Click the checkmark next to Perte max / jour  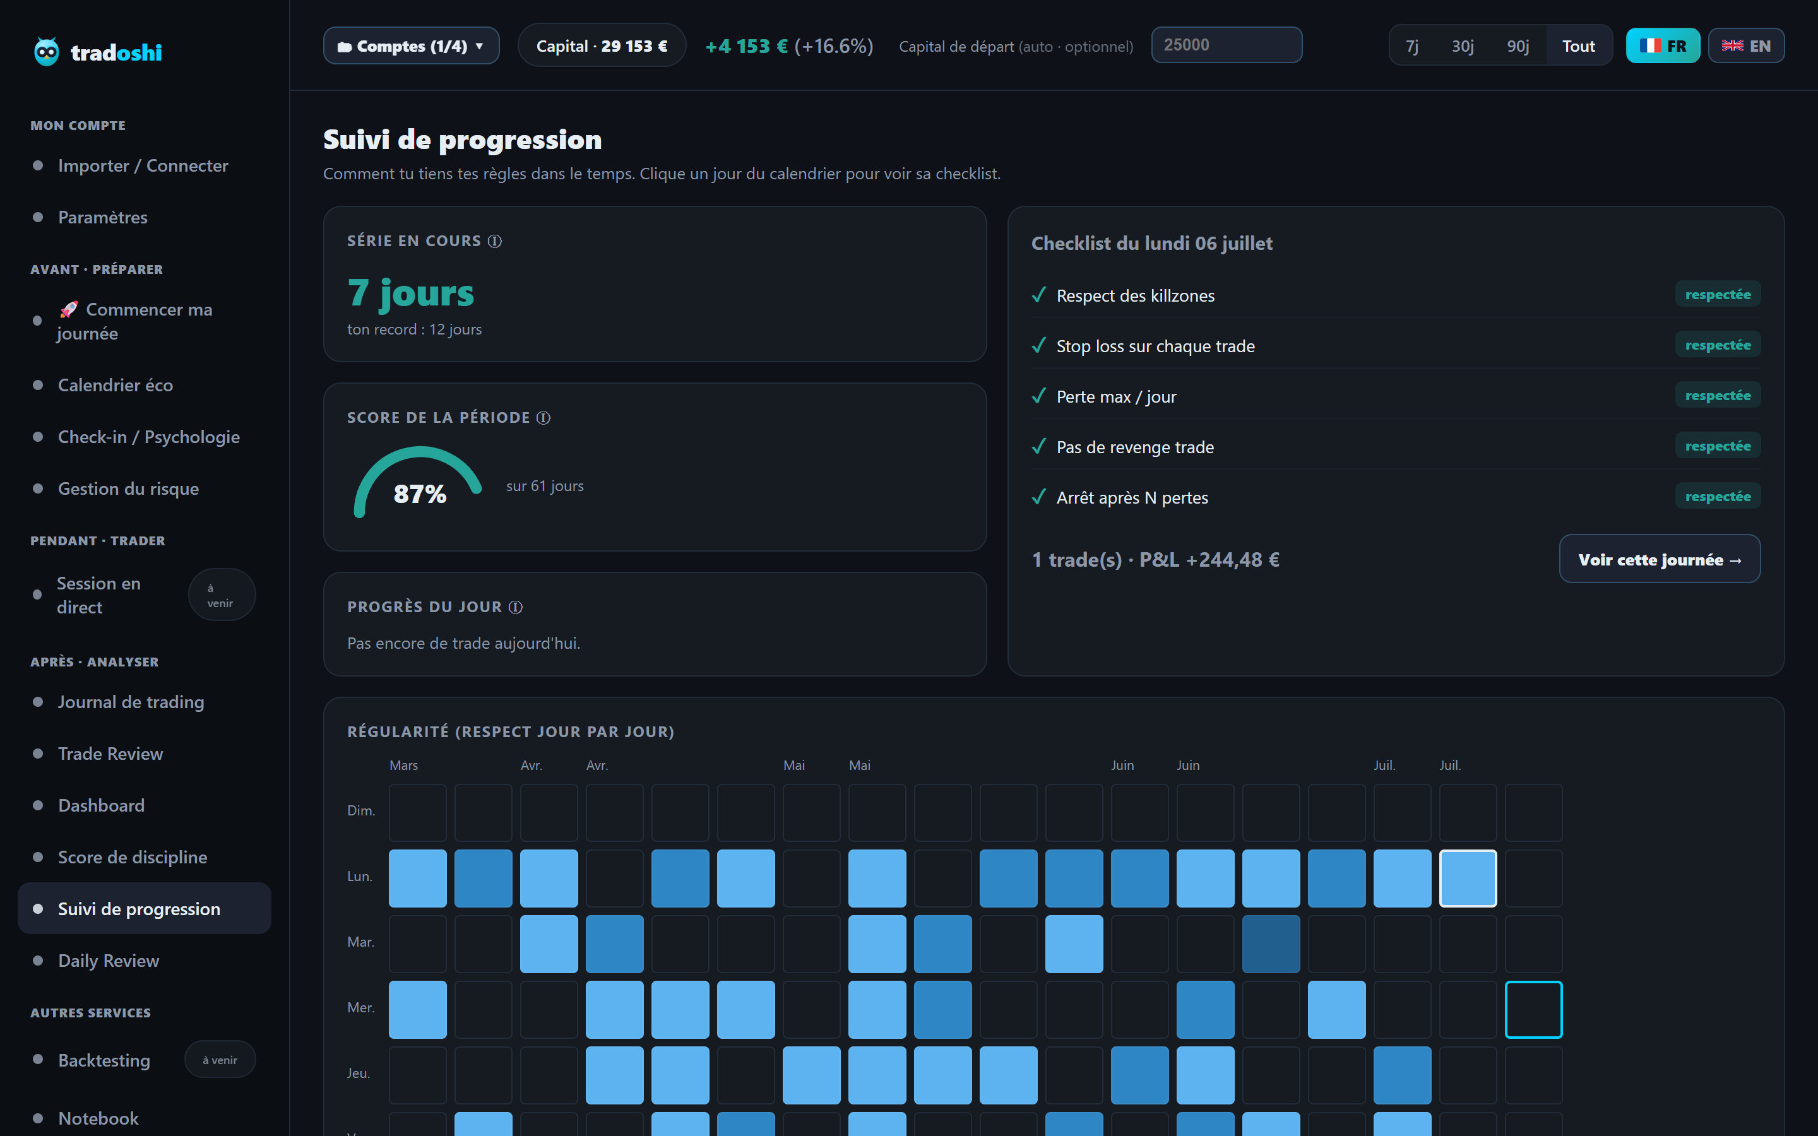click(x=1039, y=396)
